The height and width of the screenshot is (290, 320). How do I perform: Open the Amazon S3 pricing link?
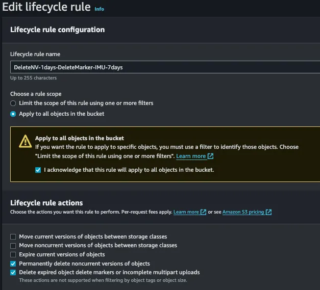(x=243, y=212)
